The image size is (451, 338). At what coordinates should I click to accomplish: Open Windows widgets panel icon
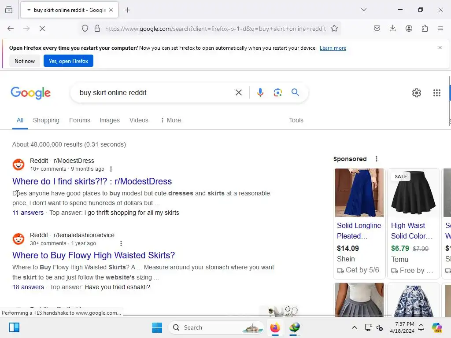[x=14, y=327]
